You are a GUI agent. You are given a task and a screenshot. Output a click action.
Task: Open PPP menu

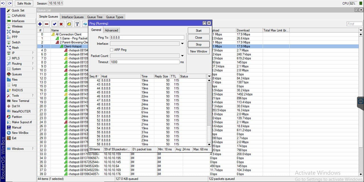point(15,37)
